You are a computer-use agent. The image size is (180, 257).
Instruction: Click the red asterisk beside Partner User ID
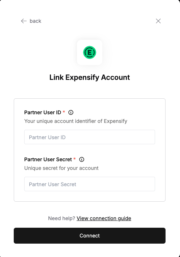64,112
